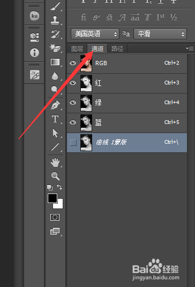Open the 3D panel icon

pos(34,37)
